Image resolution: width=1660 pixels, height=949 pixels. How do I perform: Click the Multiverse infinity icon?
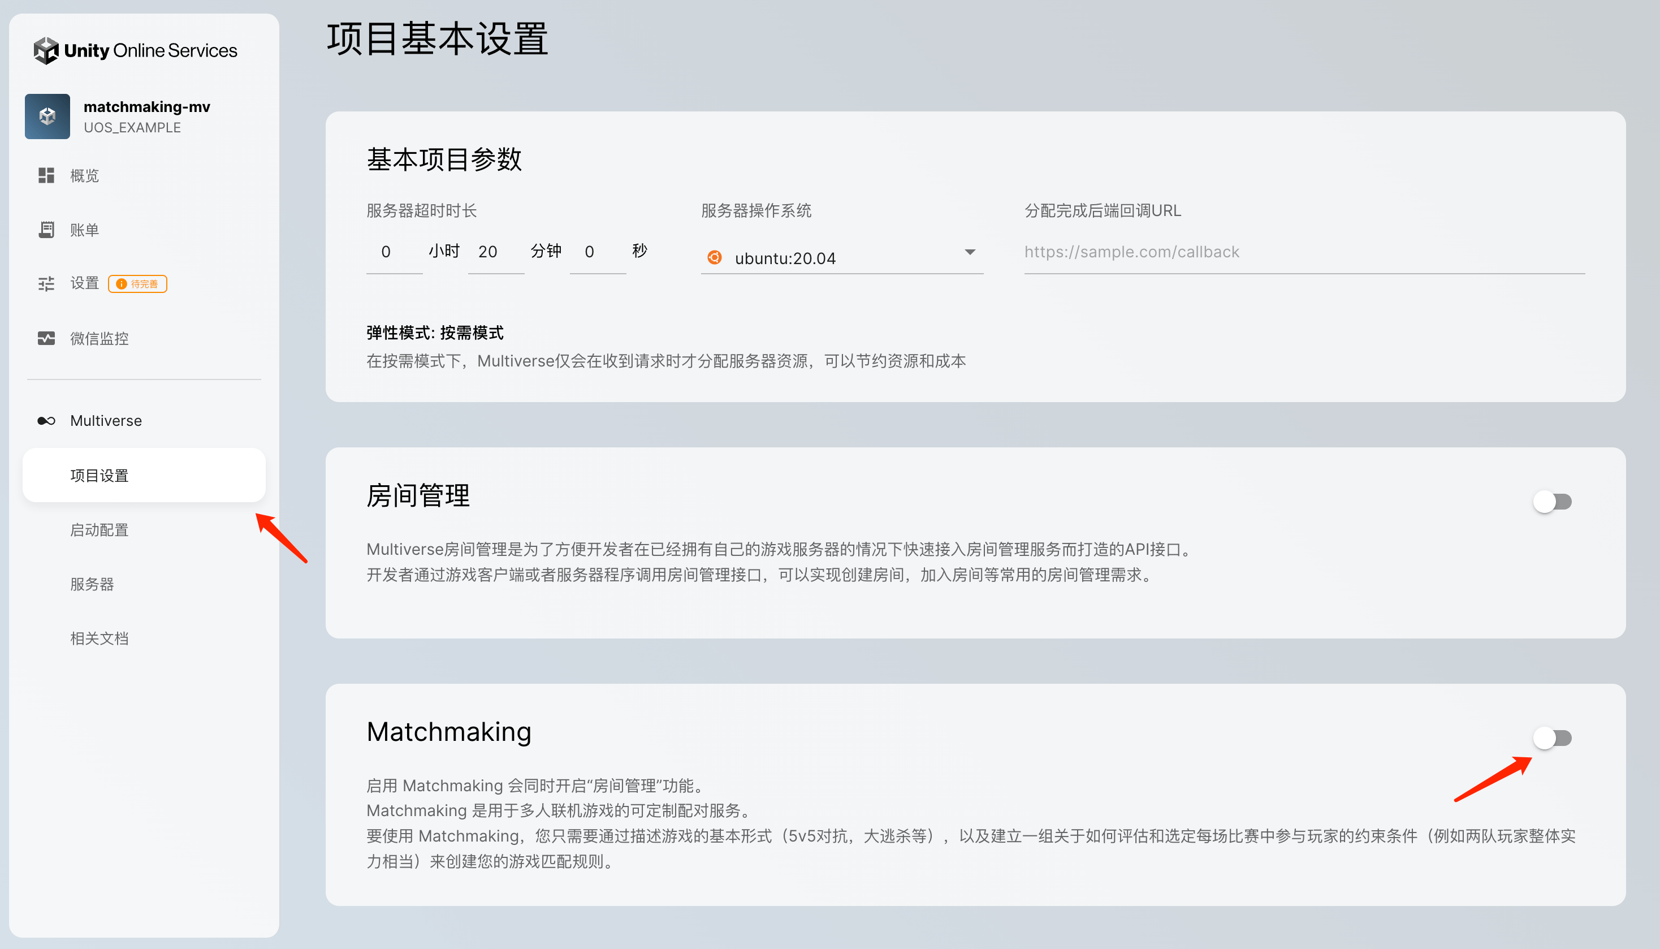click(x=46, y=420)
